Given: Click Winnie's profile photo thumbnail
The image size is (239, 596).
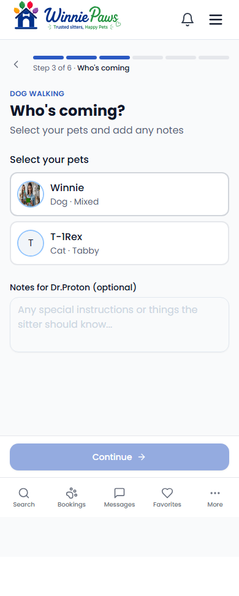Looking at the screenshot, I should (x=31, y=194).
